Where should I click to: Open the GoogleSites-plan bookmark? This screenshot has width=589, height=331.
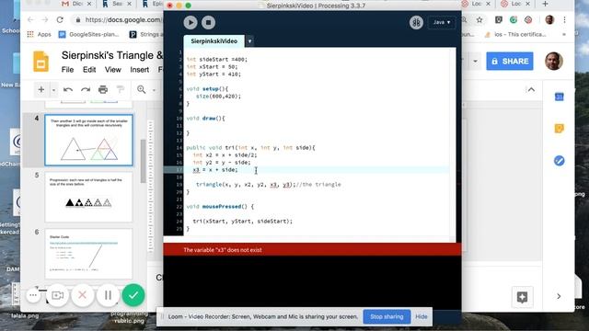[89, 35]
